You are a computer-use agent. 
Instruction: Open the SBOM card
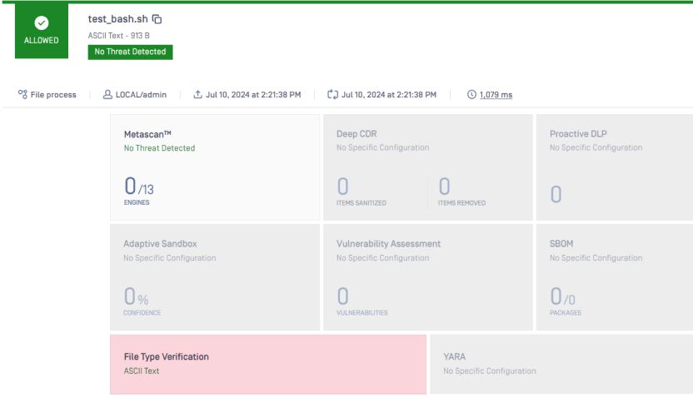click(615, 277)
